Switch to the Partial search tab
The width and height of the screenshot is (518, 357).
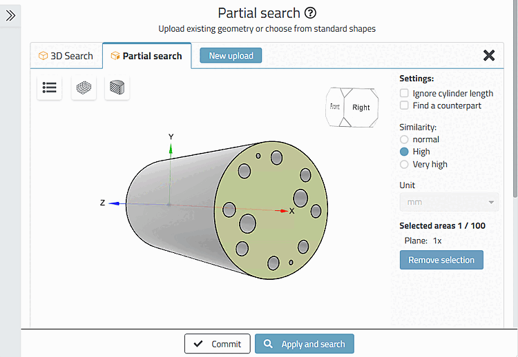pyautogui.click(x=146, y=56)
